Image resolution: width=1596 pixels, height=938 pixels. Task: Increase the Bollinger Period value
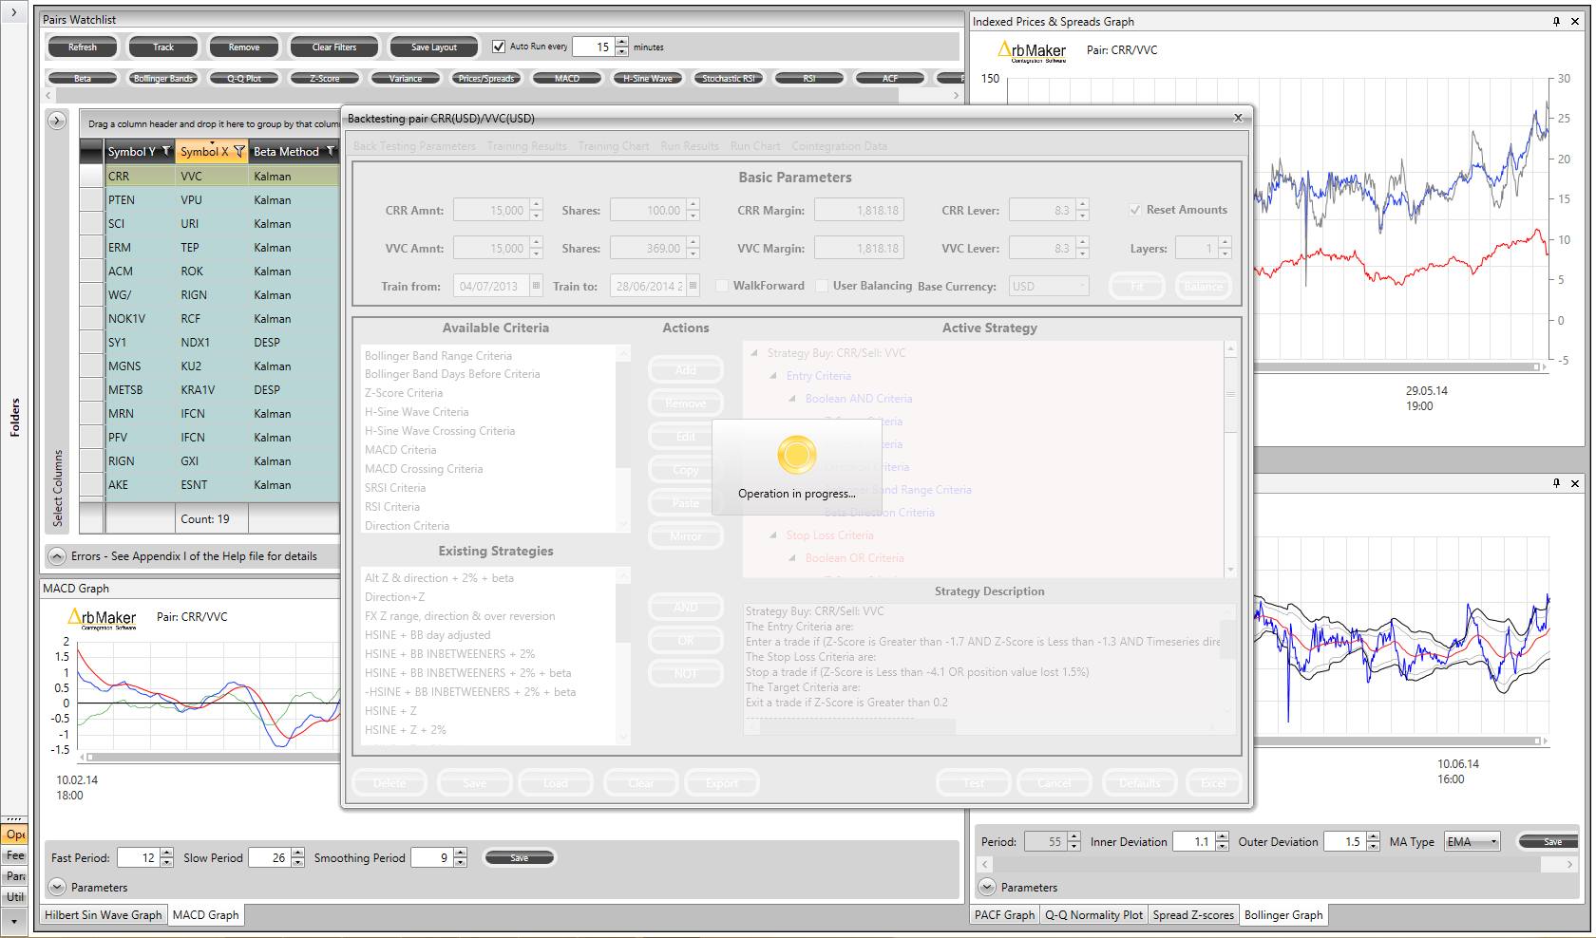pos(1074,836)
